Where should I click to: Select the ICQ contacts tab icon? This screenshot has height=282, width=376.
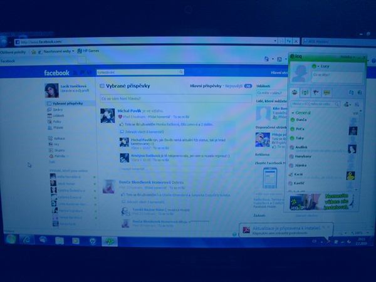pyautogui.click(x=295, y=92)
